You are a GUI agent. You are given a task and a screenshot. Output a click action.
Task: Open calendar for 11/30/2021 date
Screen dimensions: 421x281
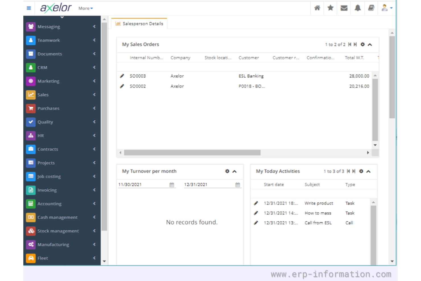click(x=172, y=185)
